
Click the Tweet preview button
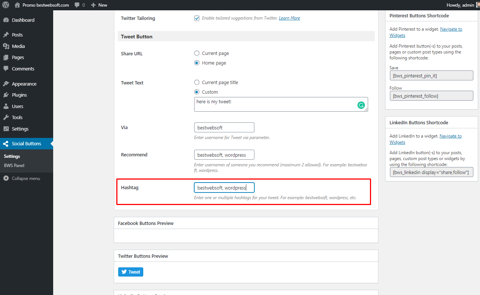(x=131, y=272)
